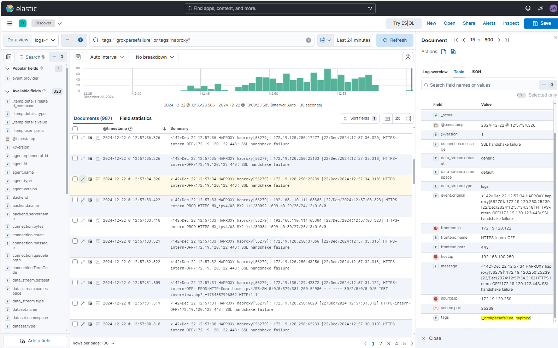Open the SW user avatar menu

553,8
